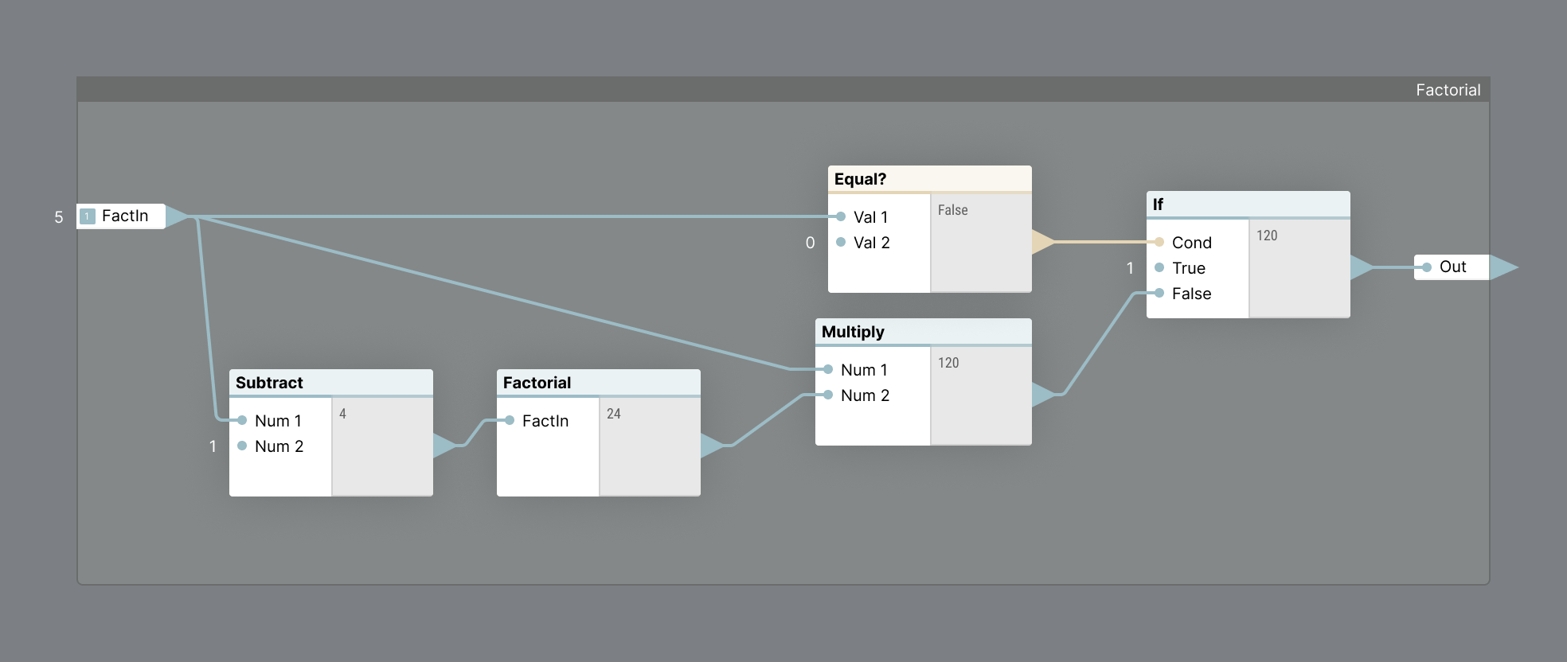Click the 24 result on the Factorial node
This screenshot has width=1567, height=662.
tap(615, 414)
